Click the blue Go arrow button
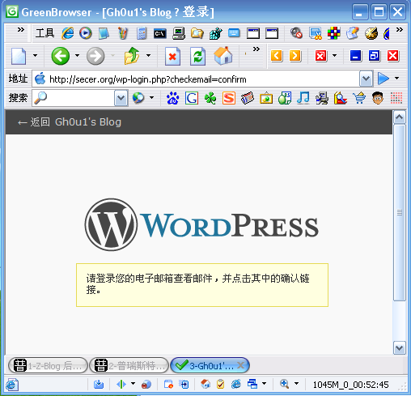This screenshot has width=411, height=396. tap(383, 79)
